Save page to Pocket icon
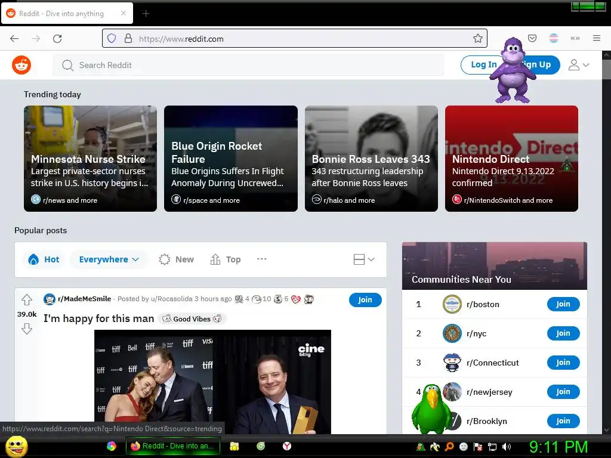611x458 pixels. [x=532, y=38]
